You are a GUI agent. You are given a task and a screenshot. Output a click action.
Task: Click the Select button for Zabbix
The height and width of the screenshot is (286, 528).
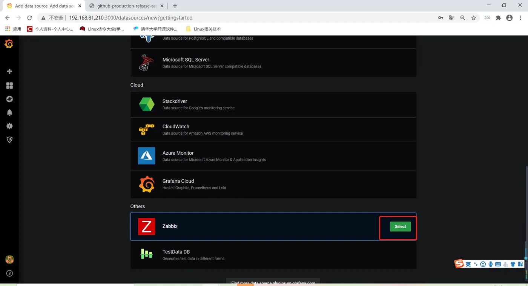coord(400,226)
